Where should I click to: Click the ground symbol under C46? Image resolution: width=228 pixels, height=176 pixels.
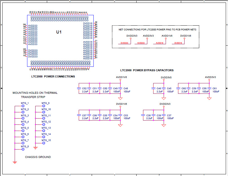point(163,98)
